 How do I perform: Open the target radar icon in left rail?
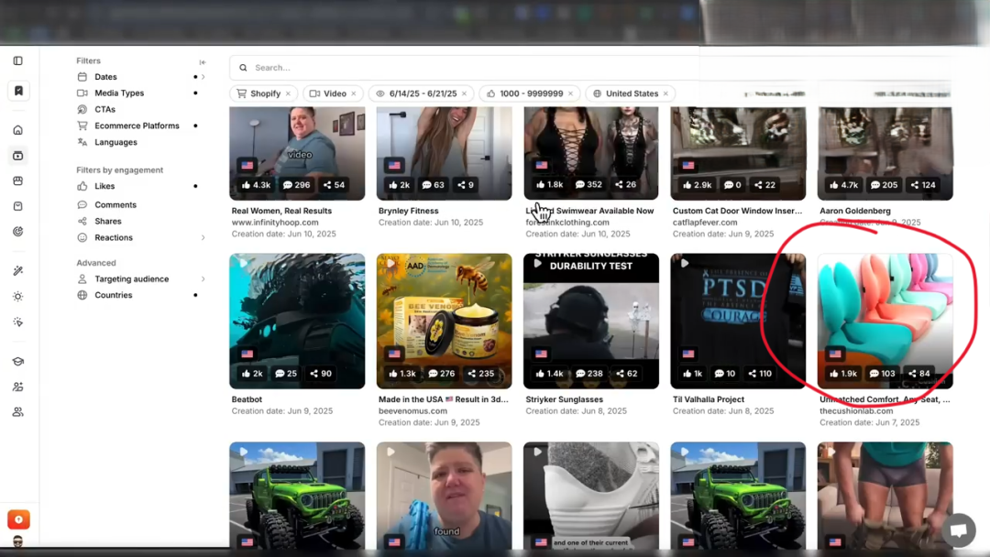[x=17, y=232]
